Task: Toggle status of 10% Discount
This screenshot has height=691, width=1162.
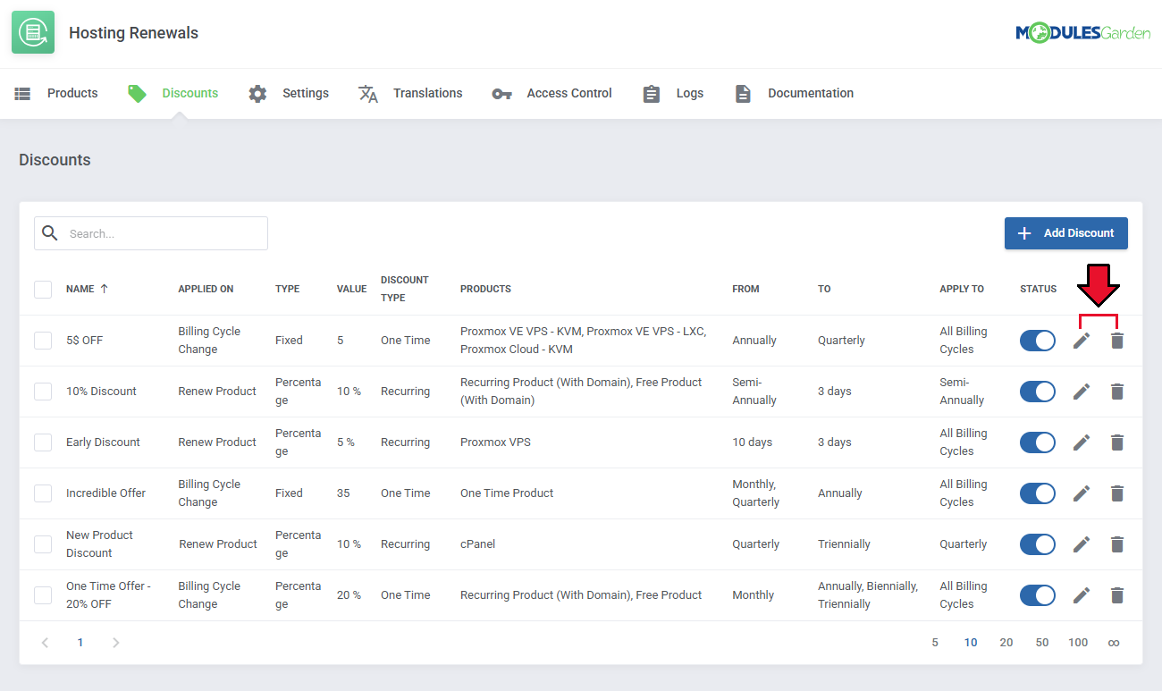Action: click(1038, 392)
